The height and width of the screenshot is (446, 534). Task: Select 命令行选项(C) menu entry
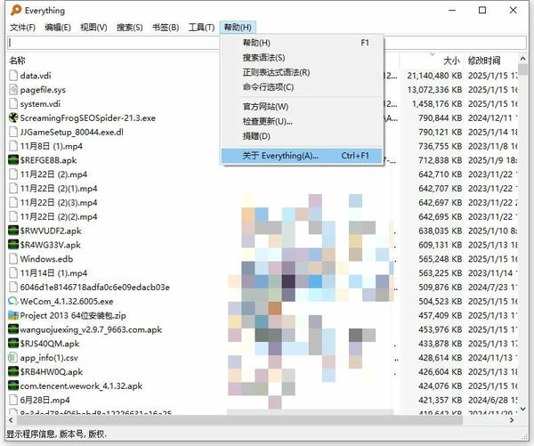[x=302, y=87]
